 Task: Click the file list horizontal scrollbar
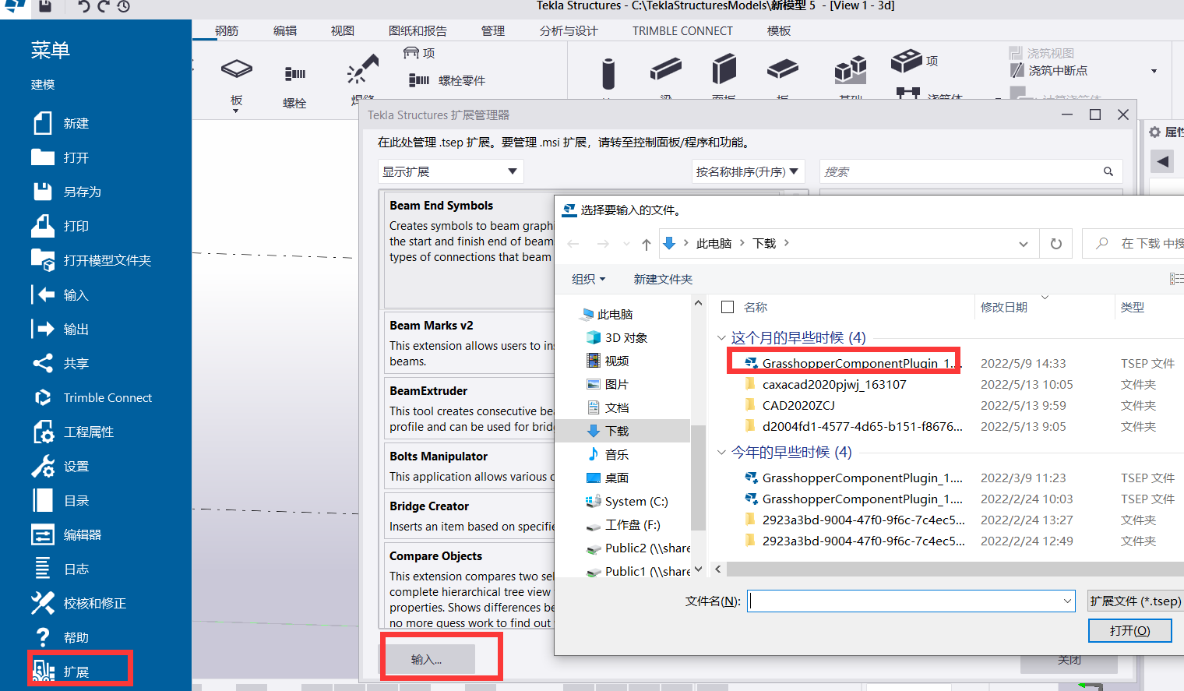point(954,569)
